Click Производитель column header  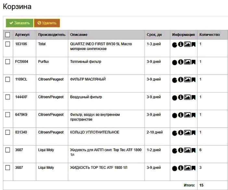point(52,35)
